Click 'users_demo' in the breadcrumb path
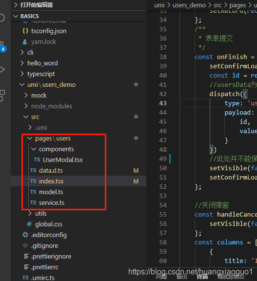 189,5
